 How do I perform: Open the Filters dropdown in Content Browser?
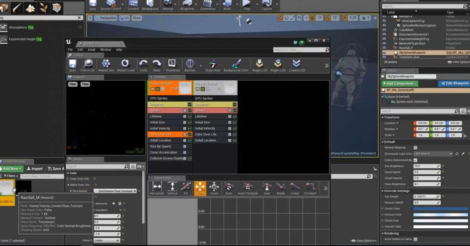point(11,176)
